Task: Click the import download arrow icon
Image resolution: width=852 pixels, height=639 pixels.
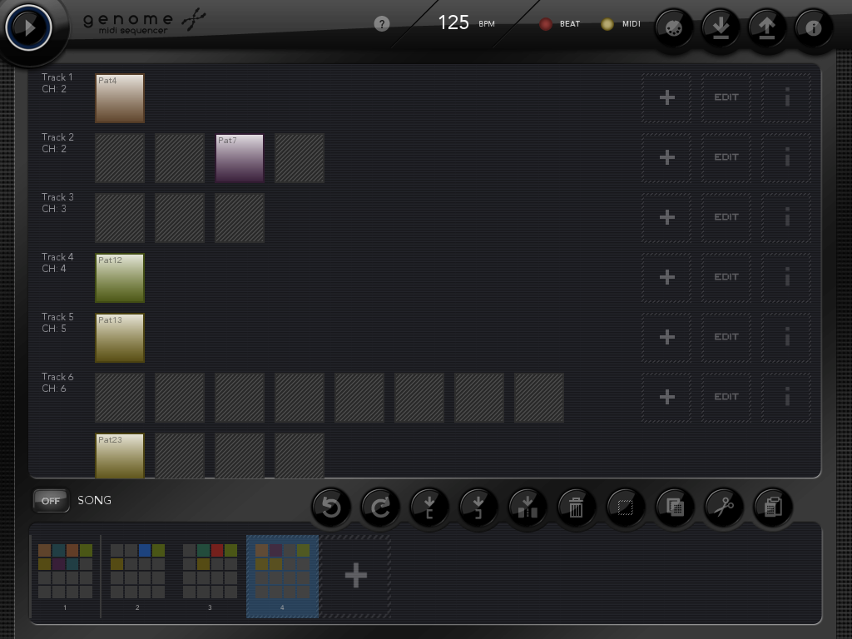Action: tap(721, 27)
